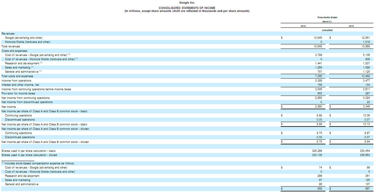Click the 'Income from operations' row label
The height and width of the screenshot is (192, 374).
click(x=16, y=81)
